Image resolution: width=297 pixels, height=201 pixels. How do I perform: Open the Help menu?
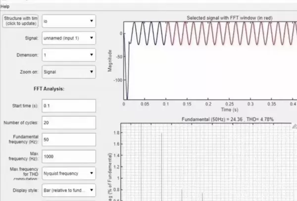pos(4,6)
